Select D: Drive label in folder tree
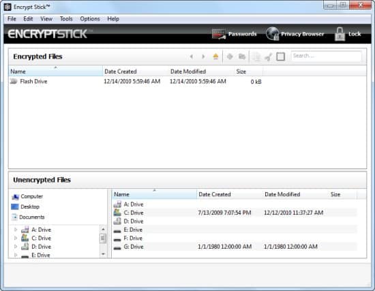The image size is (375, 291). [42, 247]
